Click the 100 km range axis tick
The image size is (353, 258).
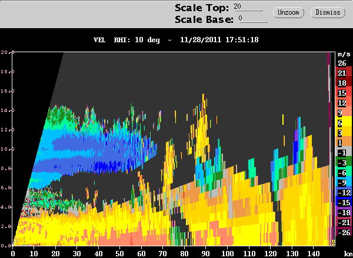[227, 254]
